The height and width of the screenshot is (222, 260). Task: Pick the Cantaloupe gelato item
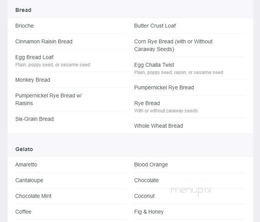29,180
